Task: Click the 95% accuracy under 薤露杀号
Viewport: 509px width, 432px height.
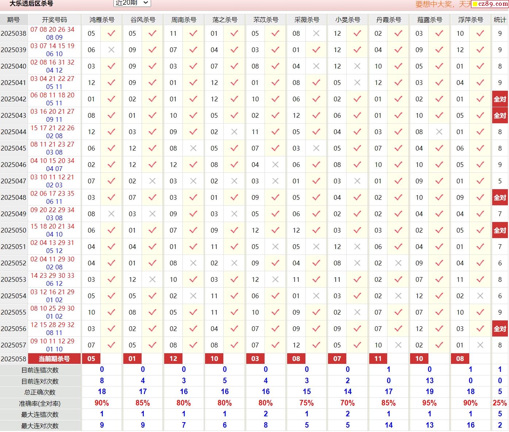Action: pos(429,403)
